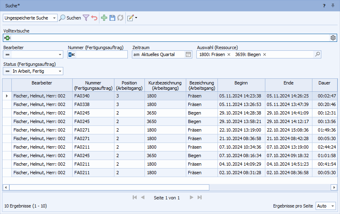Remove the '1800: Fräsen' resource tag
Viewport: 340px width, 214px height.
coord(229,54)
